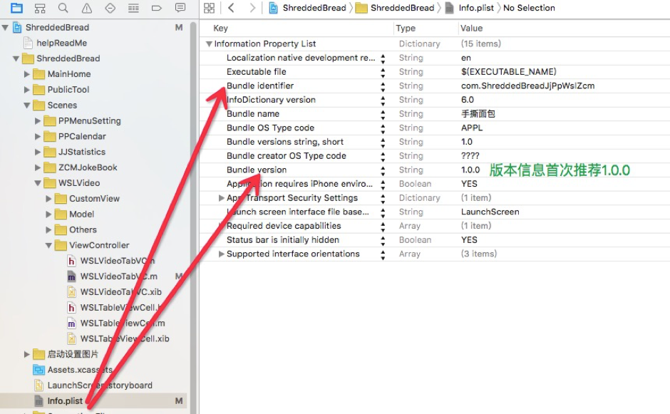The width and height of the screenshot is (670, 414).
Task: Expand the MainHome folder
Action: [27, 74]
